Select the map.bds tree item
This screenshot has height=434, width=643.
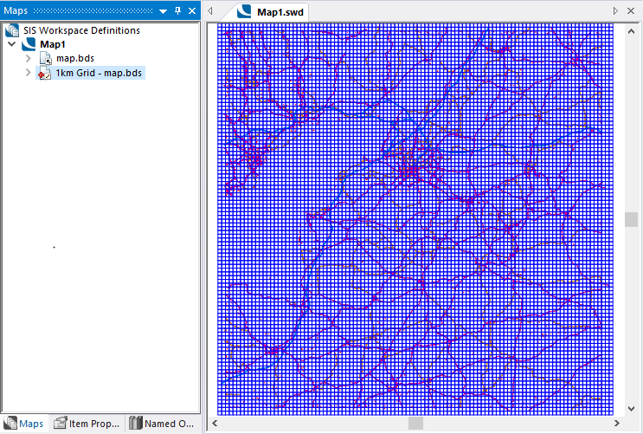click(x=75, y=59)
